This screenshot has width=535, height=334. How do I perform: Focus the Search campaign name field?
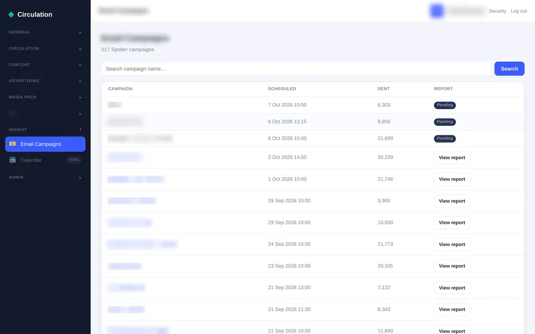[296, 68]
